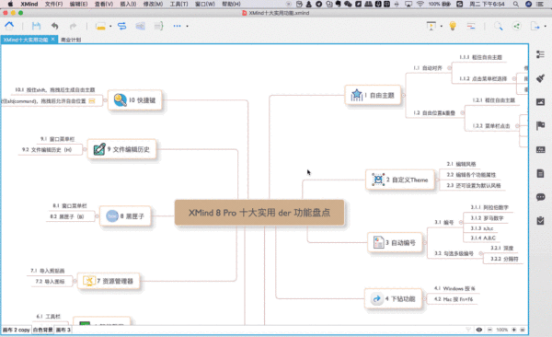Open the Comments panel in sidebar
This screenshot has height=337, width=552.
540,197
